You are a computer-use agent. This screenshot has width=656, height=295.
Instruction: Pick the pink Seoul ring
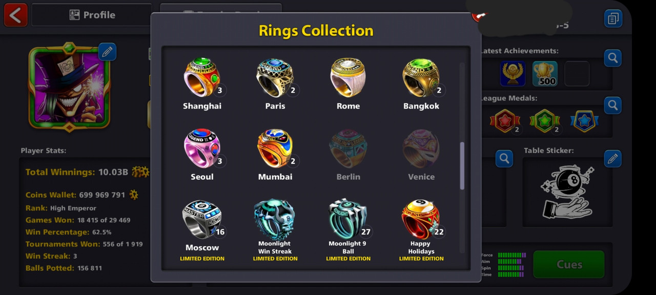(202, 149)
